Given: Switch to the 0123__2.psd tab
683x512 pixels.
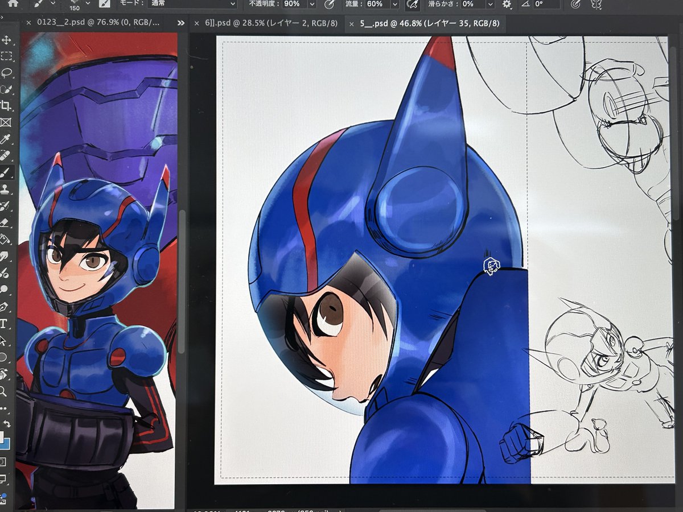Looking at the screenshot, I should point(99,23).
